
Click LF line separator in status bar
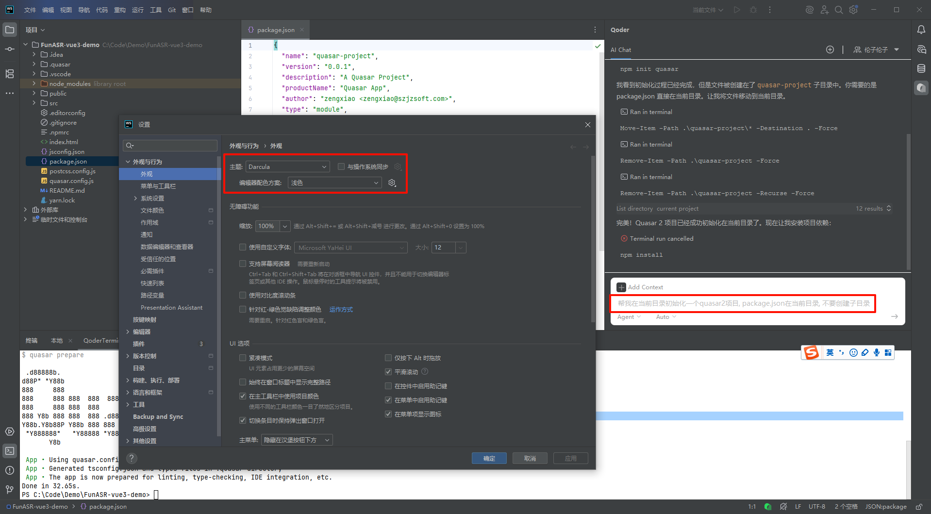click(798, 507)
